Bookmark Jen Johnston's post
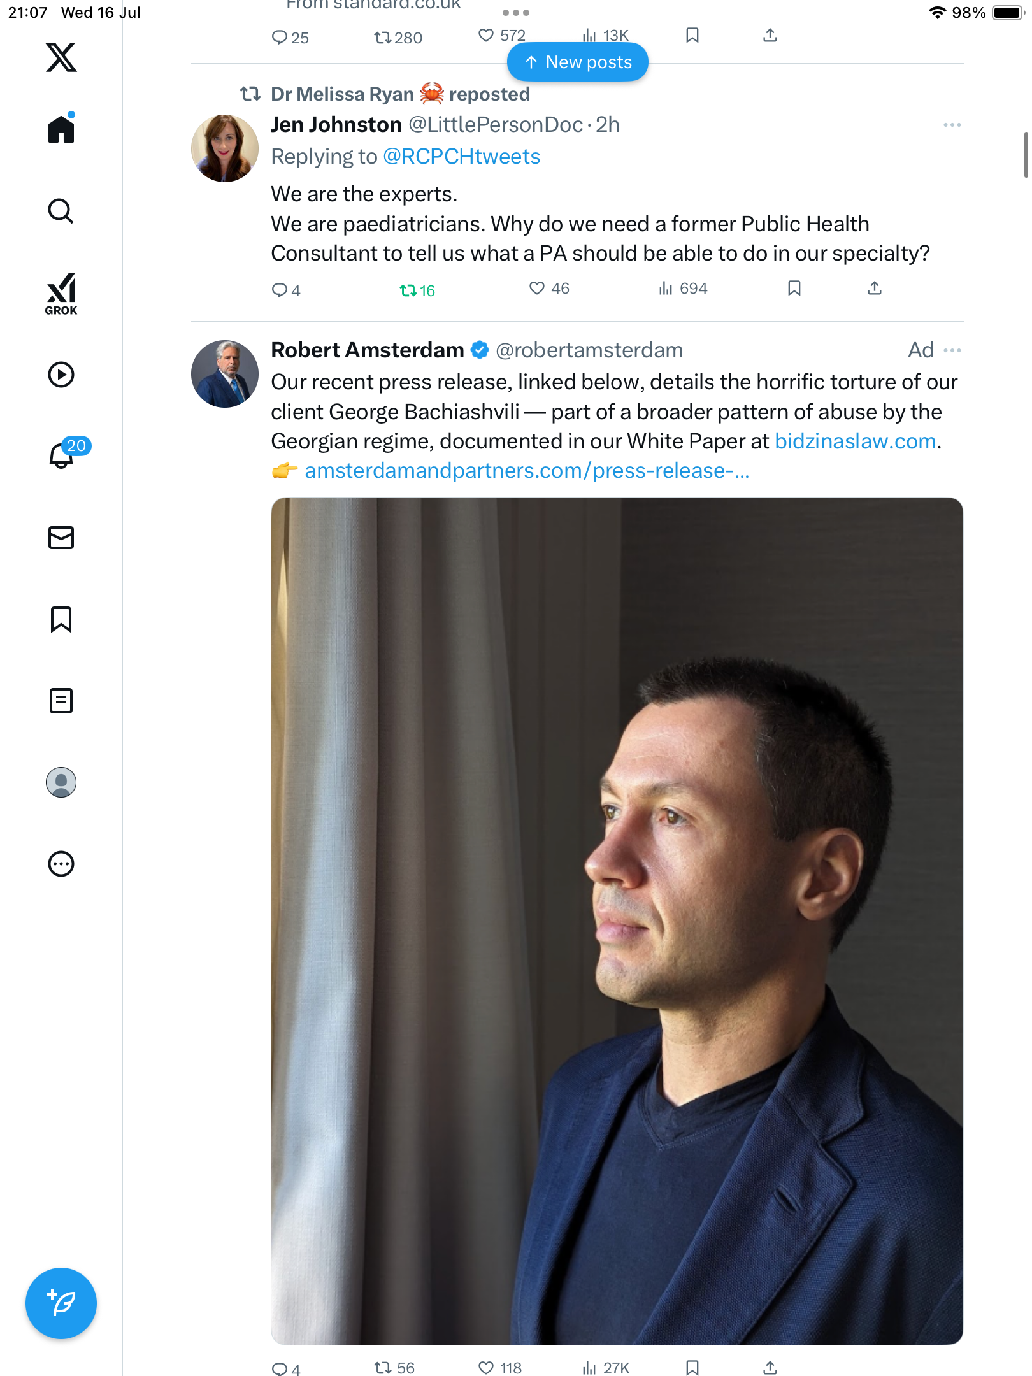The height and width of the screenshot is (1376, 1032). [x=794, y=289]
